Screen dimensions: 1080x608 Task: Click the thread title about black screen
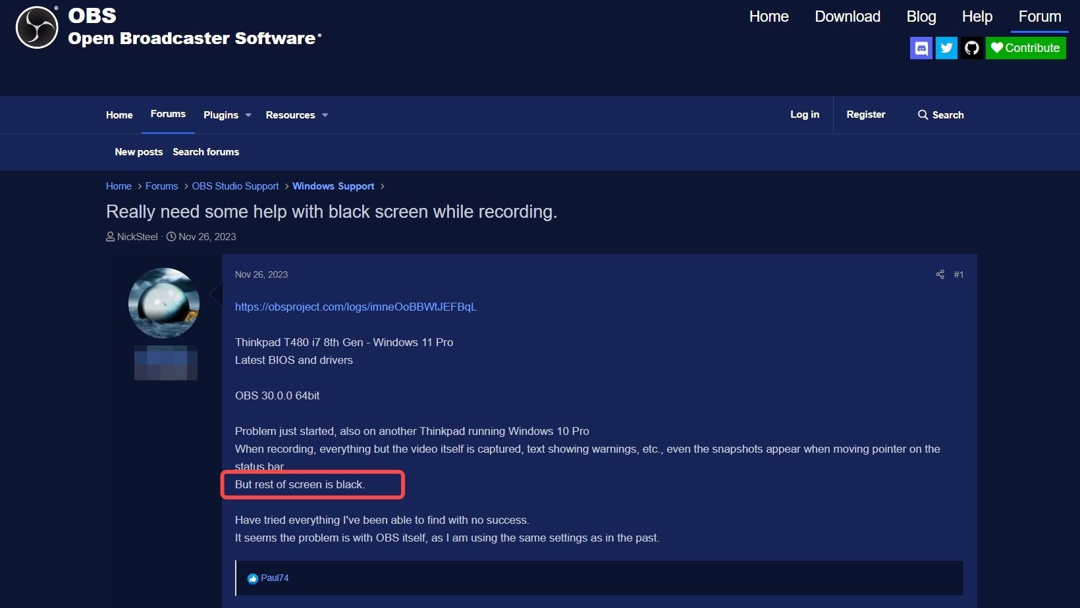[332, 212]
